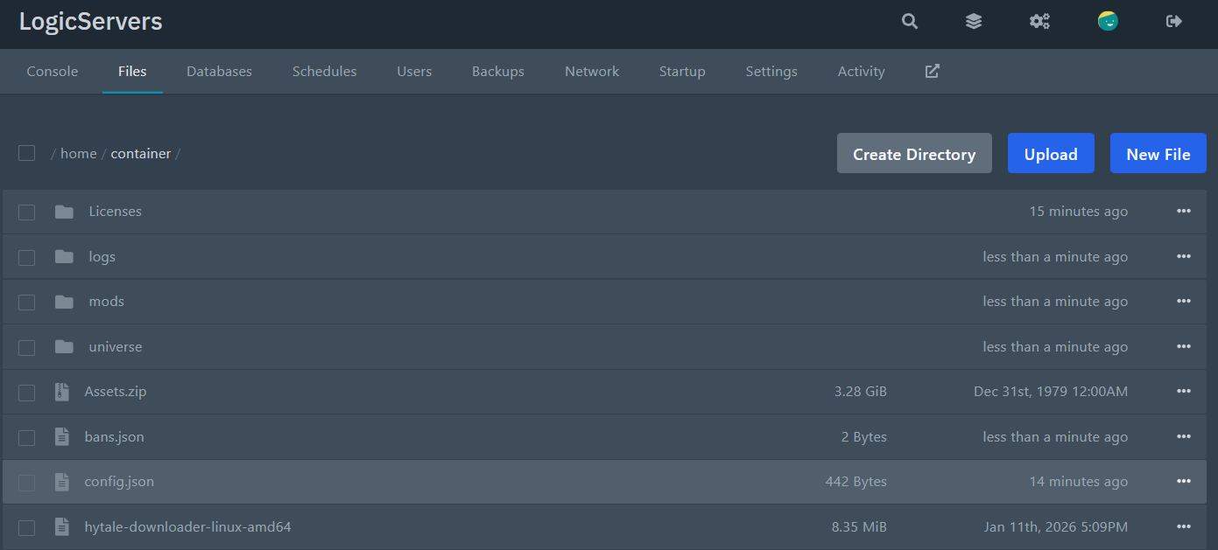Click the Upload button
This screenshot has height=550, width=1218.
(x=1051, y=153)
